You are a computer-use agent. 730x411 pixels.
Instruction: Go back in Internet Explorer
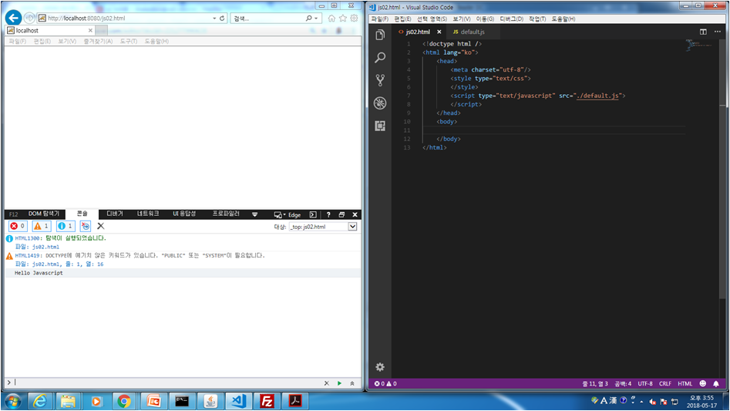click(14, 19)
